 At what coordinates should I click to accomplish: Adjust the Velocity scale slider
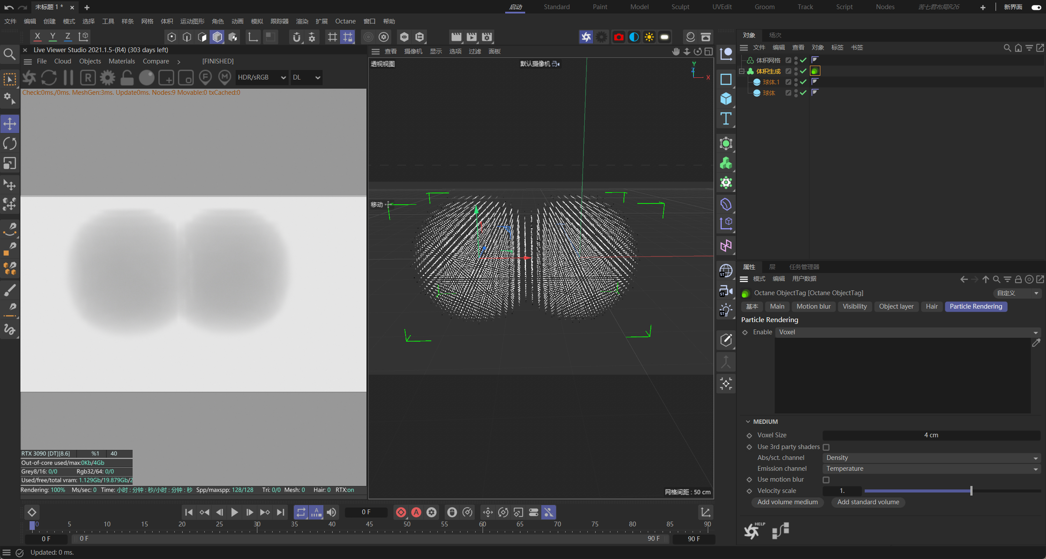pos(971,491)
